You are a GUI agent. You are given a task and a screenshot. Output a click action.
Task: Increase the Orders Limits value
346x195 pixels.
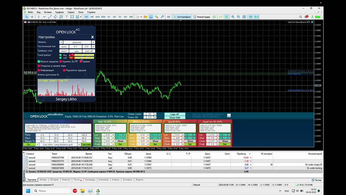[x=155, y=114]
